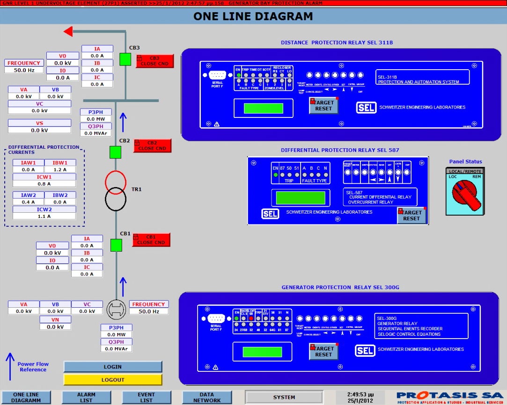Click Serial Port F connector on SEL 311B
Viewport: 507px width, 405px height.
coord(217,75)
